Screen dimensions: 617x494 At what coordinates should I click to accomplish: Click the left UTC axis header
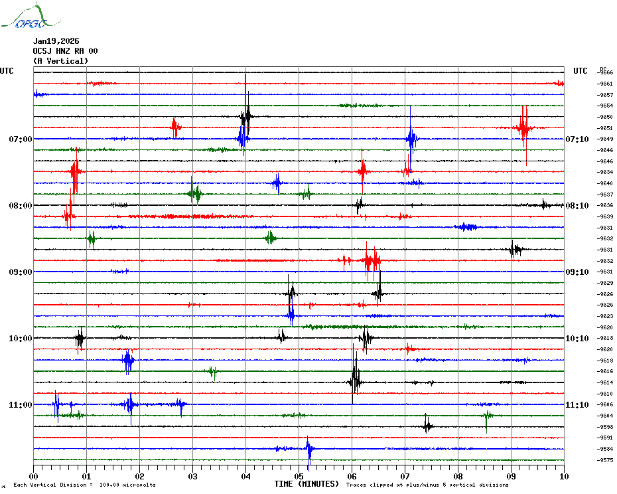[x=7, y=71]
